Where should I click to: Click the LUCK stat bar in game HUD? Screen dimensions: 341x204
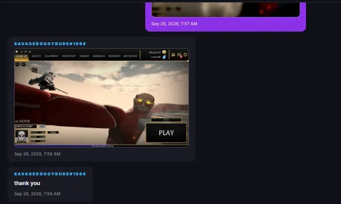coord(38,137)
